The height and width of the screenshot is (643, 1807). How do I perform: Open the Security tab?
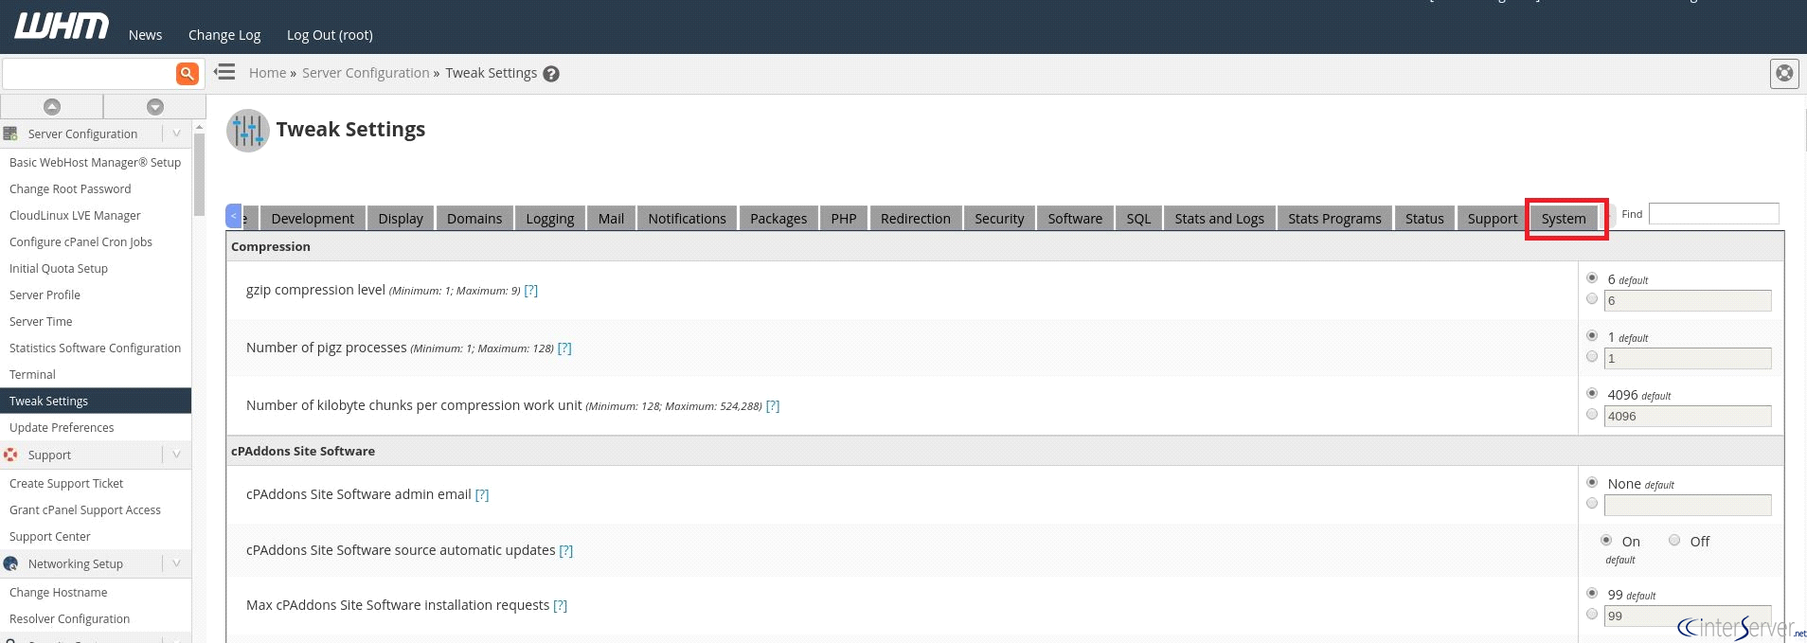coord(999,219)
